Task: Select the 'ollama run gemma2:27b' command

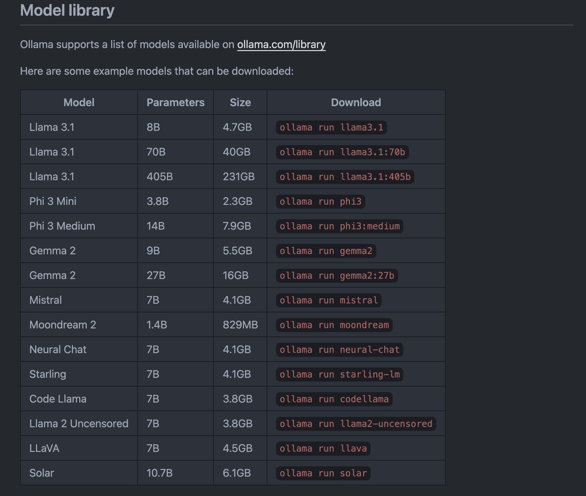Action: click(x=337, y=276)
